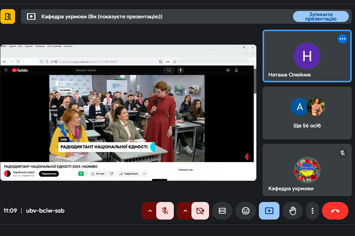Click the YouTube logo in shared screen

(20, 70)
